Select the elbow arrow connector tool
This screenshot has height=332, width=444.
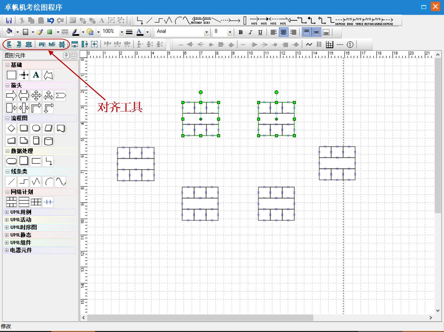(x=140, y=20)
